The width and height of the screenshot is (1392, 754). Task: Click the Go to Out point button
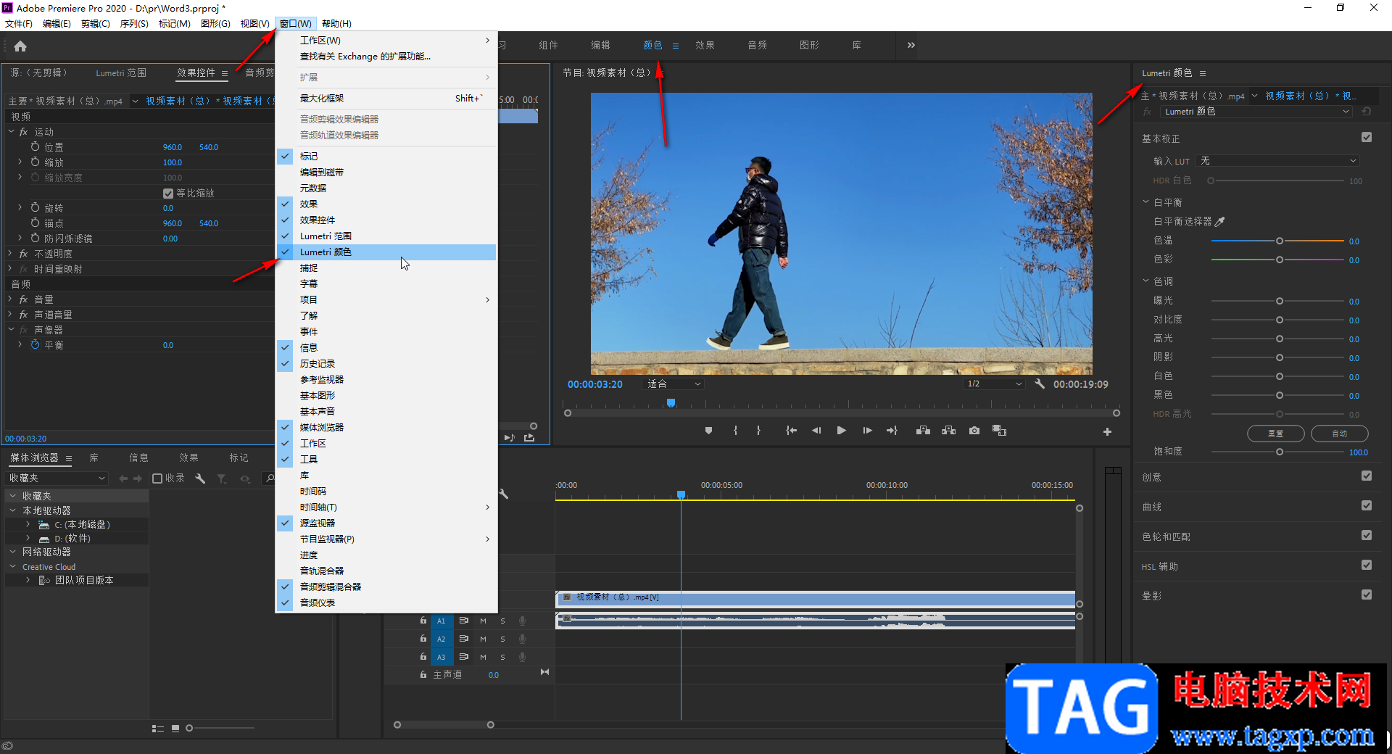[892, 431]
